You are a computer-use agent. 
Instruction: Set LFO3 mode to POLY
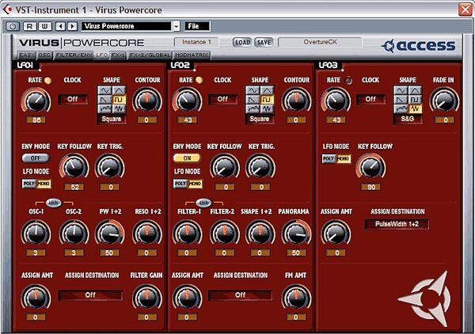329,158
